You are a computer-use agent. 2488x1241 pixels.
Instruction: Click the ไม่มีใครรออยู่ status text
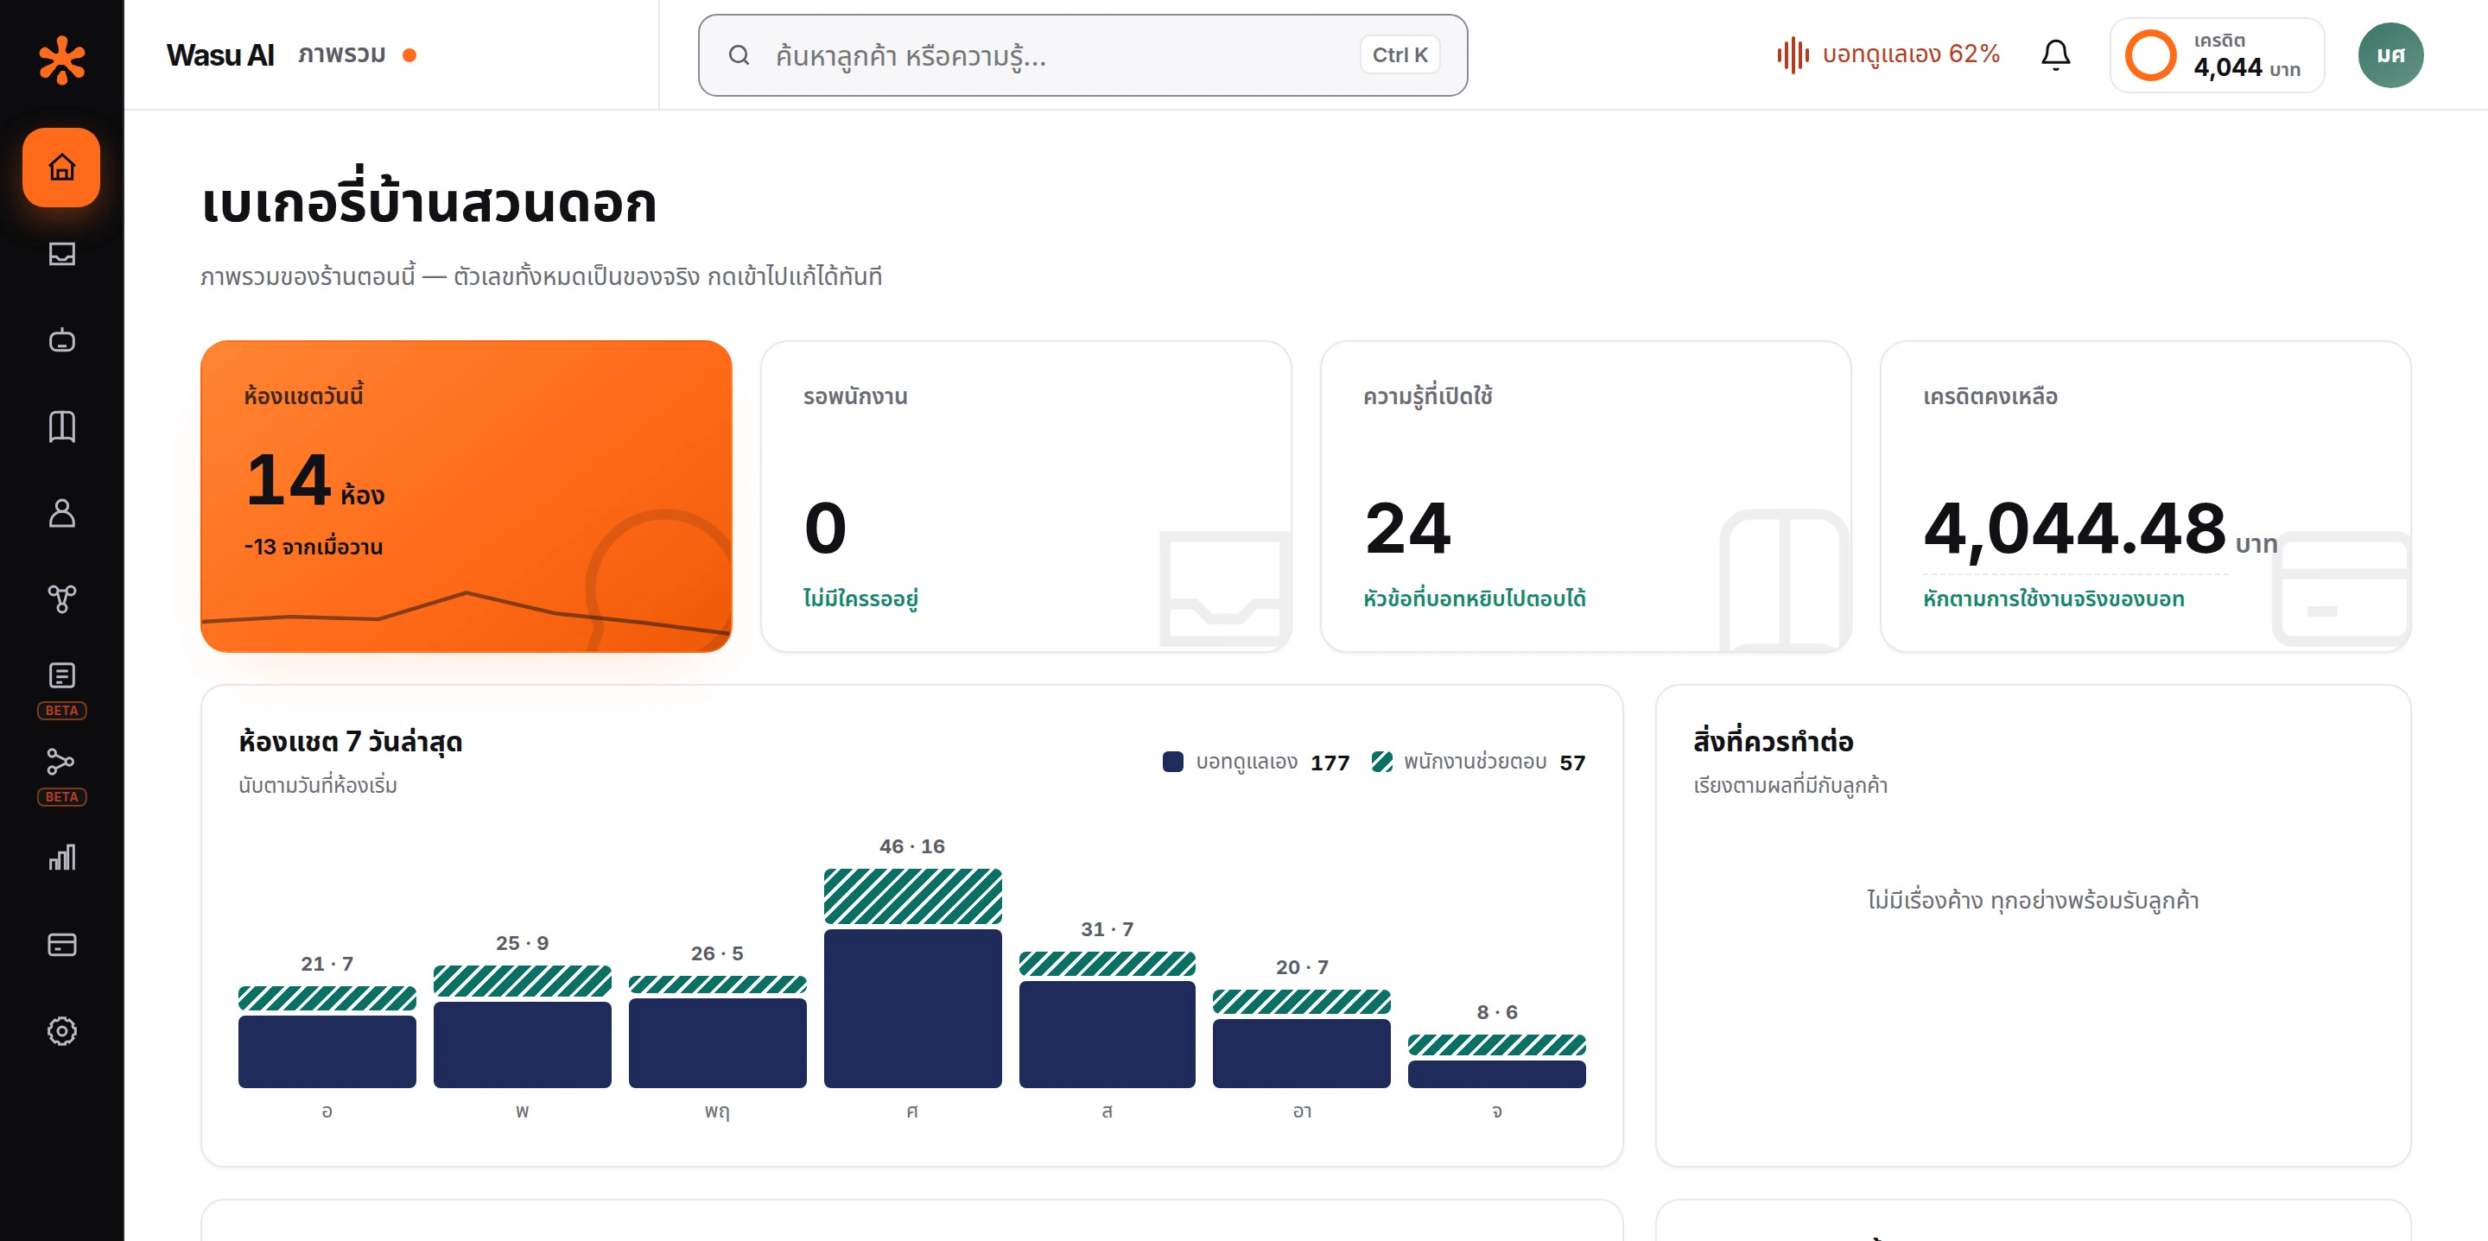[x=860, y=598]
